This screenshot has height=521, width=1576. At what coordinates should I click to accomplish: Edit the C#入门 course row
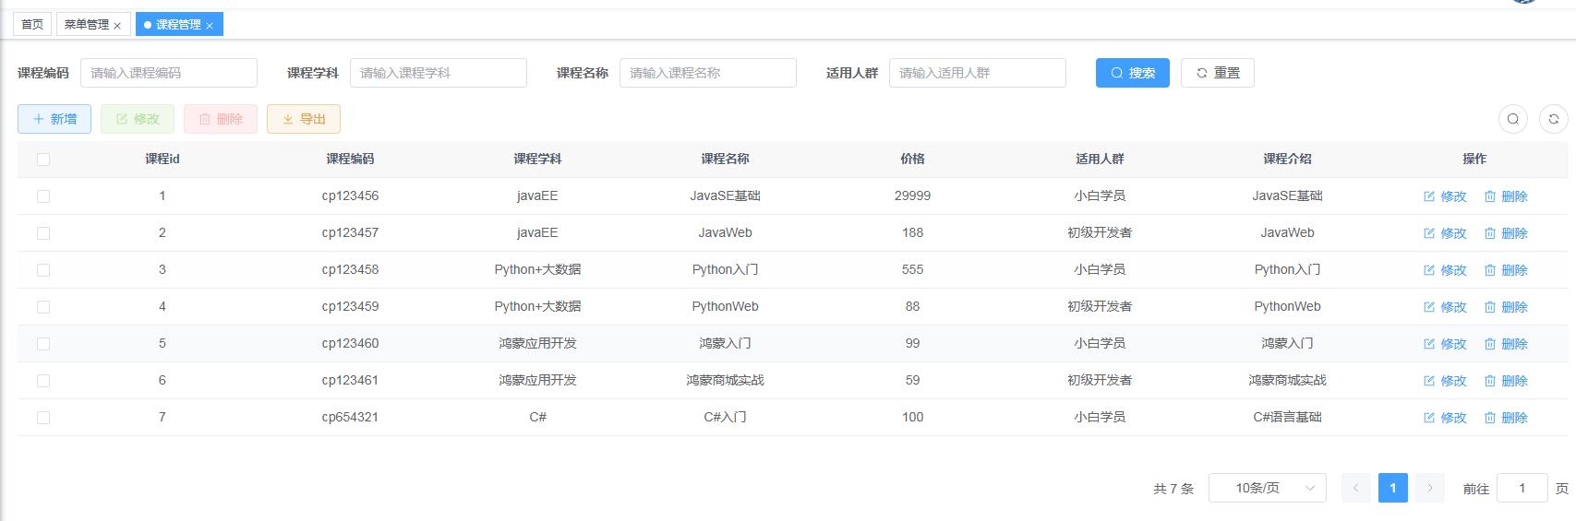pyautogui.click(x=1445, y=418)
